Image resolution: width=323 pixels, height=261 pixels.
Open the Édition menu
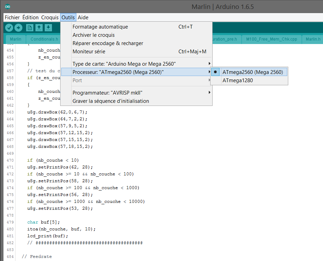pyautogui.click(x=31, y=18)
